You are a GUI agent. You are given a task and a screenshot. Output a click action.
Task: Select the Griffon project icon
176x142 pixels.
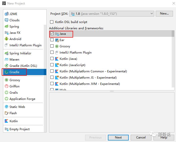point(7,86)
